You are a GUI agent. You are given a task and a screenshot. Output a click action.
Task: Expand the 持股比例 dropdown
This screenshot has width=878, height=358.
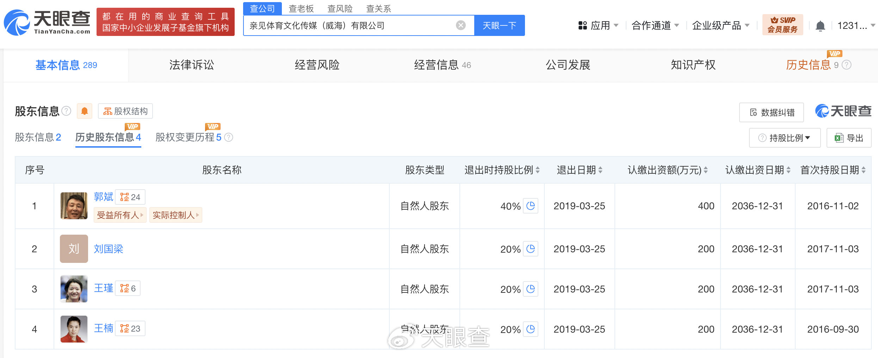[x=785, y=138]
